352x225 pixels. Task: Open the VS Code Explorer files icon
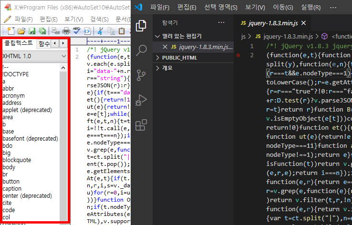[141, 26]
